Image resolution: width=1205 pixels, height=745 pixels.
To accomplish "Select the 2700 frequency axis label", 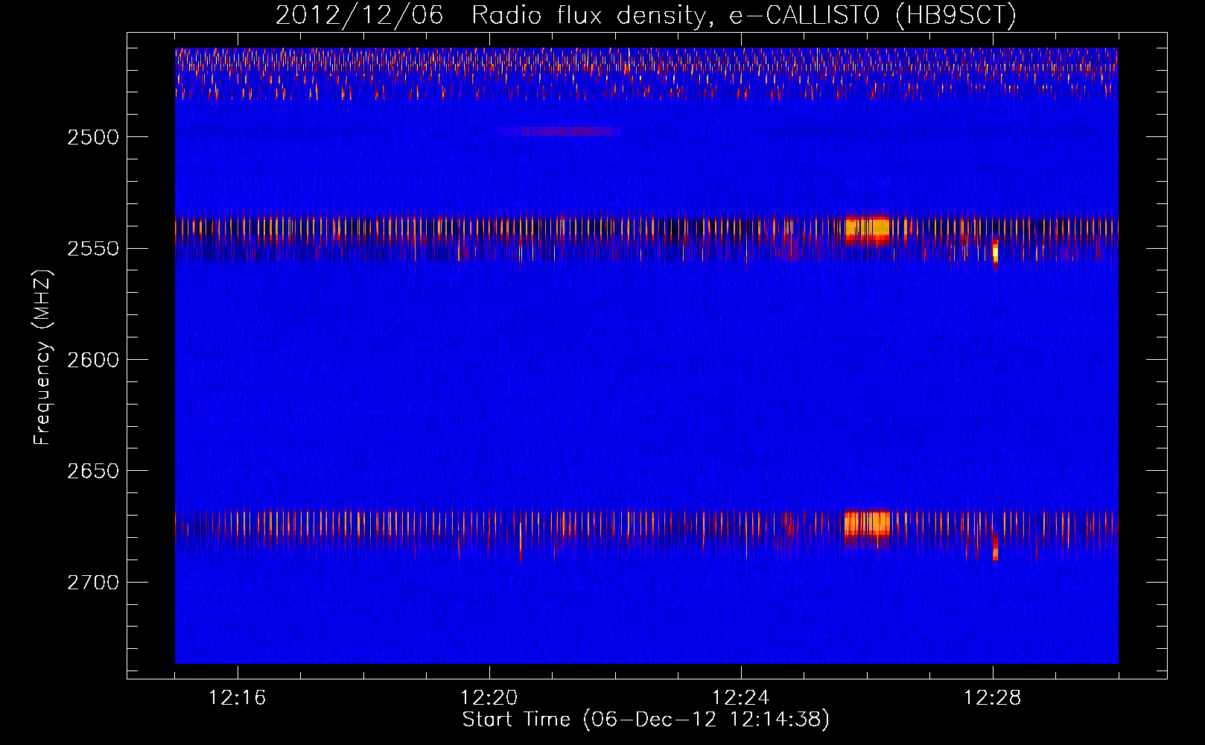I will [x=92, y=583].
